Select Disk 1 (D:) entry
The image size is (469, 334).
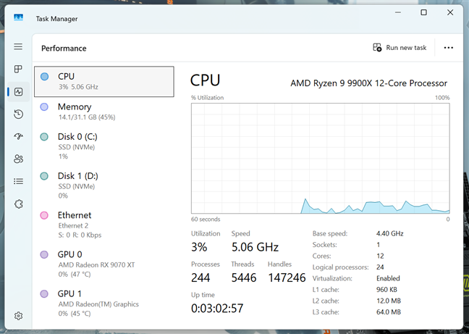pyautogui.click(x=104, y=185)
